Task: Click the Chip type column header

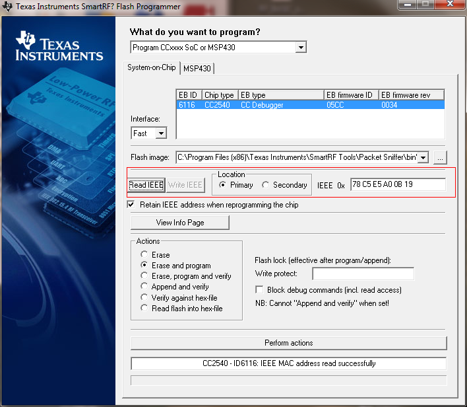Action: [x=220, y=95]
